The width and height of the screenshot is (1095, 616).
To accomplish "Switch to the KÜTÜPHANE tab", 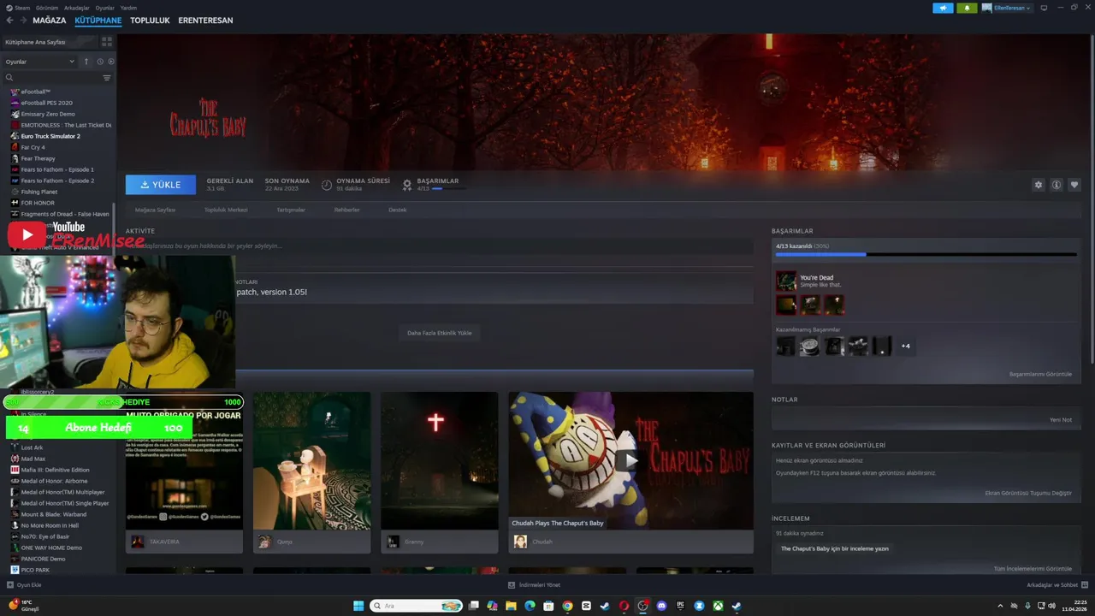I will 98,21.
